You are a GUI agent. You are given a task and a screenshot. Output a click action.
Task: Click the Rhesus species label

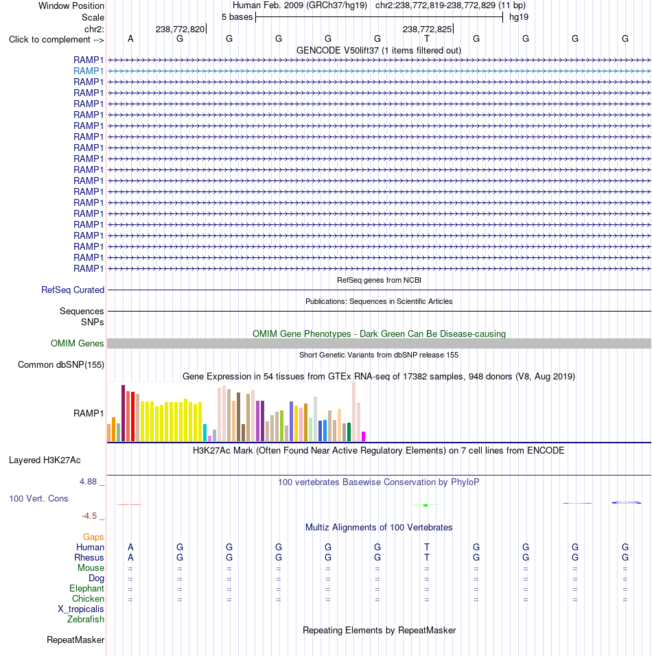point(89,558)
